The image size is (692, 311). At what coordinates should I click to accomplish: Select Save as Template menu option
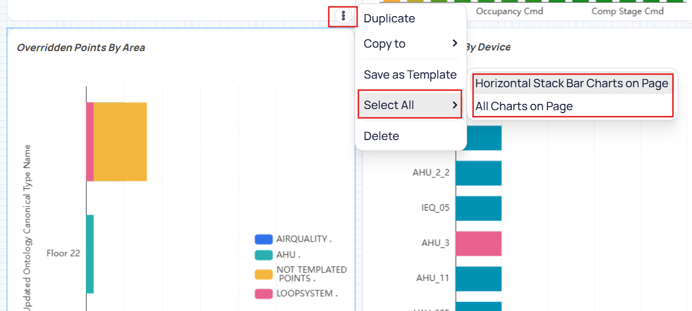[410, 75]
